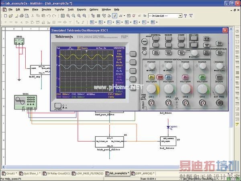Screen dimensions: 241x181
Task: Open the Transfer menu
Action: pos(59,9)
